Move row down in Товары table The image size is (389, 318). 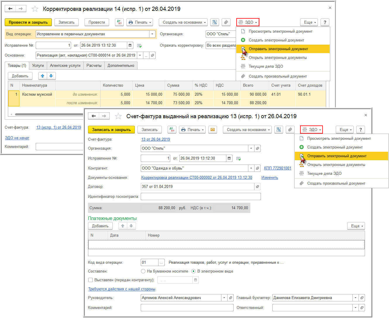tap(51, 76)
